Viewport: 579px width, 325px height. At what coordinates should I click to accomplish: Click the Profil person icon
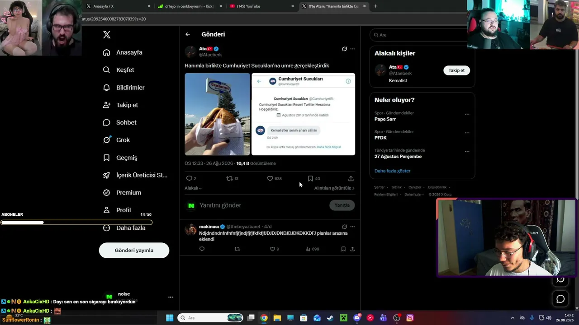[x=107, y=210]
